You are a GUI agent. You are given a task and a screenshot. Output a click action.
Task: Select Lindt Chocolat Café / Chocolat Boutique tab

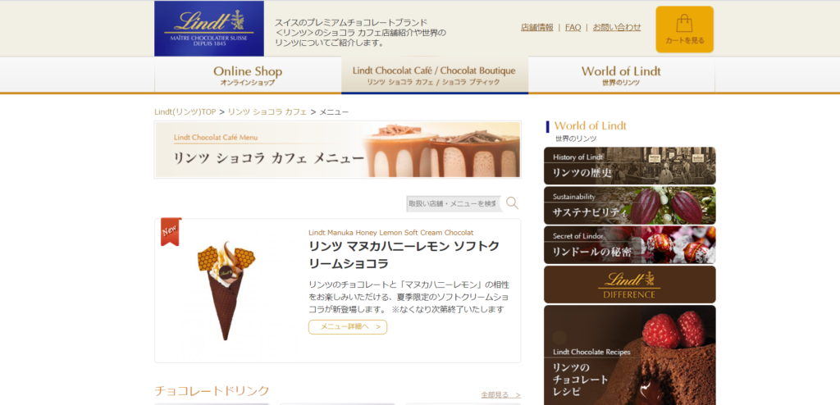pyautogui.click(x=435, y=75)
